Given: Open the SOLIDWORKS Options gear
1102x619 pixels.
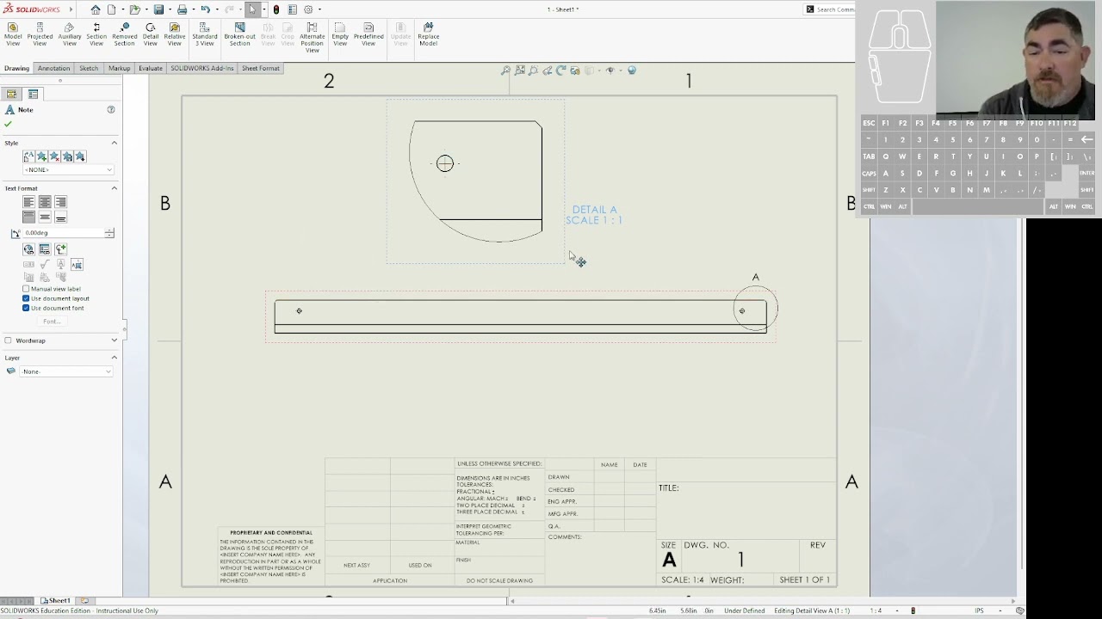Looking at the screenshot, I should click(x=308, y=9).
